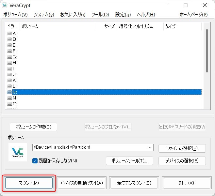Open the ヘルプ(H) menu
The height and width of the screenshot is (196, 215).
point(146,14)
